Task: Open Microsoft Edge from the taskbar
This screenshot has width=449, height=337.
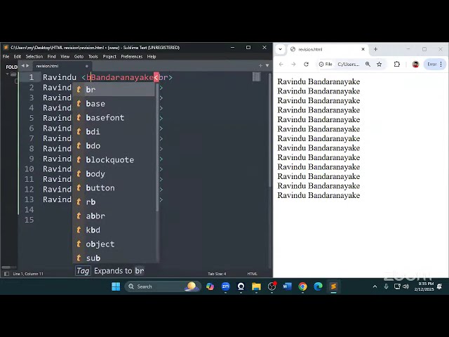Action: (318, 286)
